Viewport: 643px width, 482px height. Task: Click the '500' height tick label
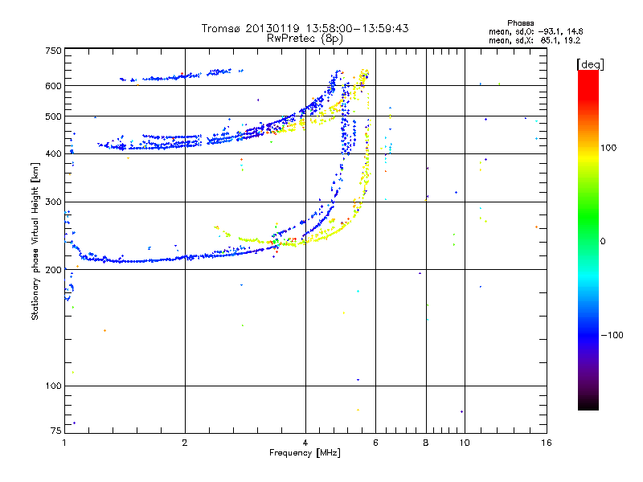[x=54, y=116]
